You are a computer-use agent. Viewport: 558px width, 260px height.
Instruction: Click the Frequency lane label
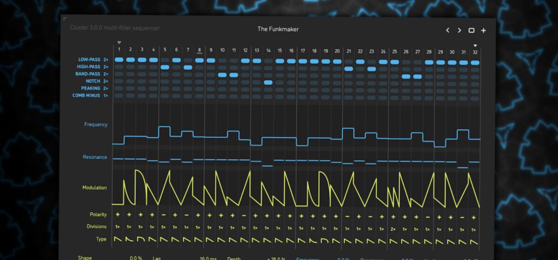point(96,124)
